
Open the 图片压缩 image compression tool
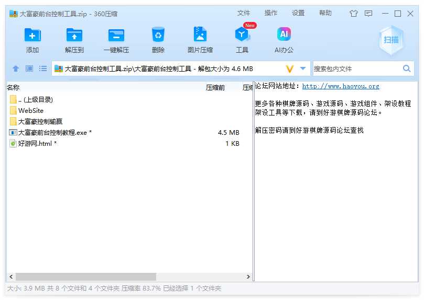[200, 34]
